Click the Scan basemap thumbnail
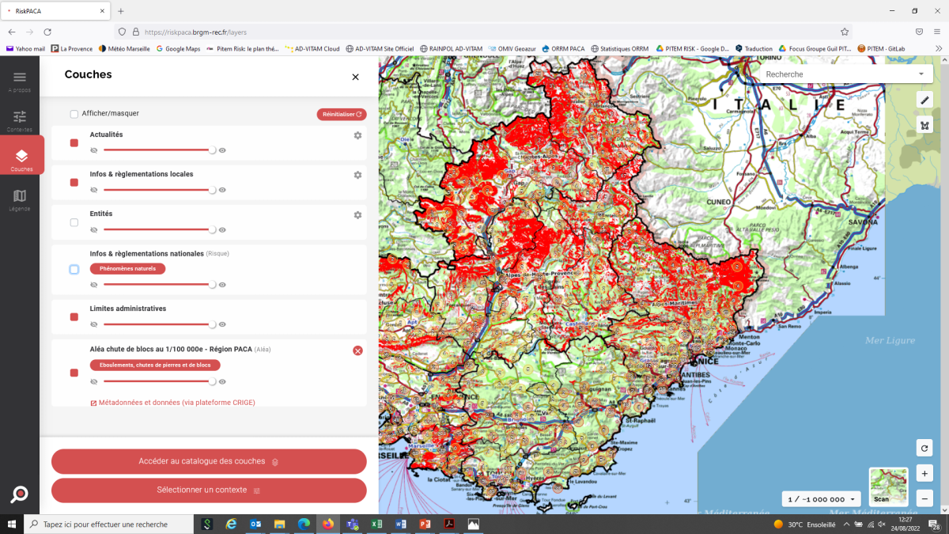Image resolution: width=949 pixels, height=534 pixels. point(888,487)
